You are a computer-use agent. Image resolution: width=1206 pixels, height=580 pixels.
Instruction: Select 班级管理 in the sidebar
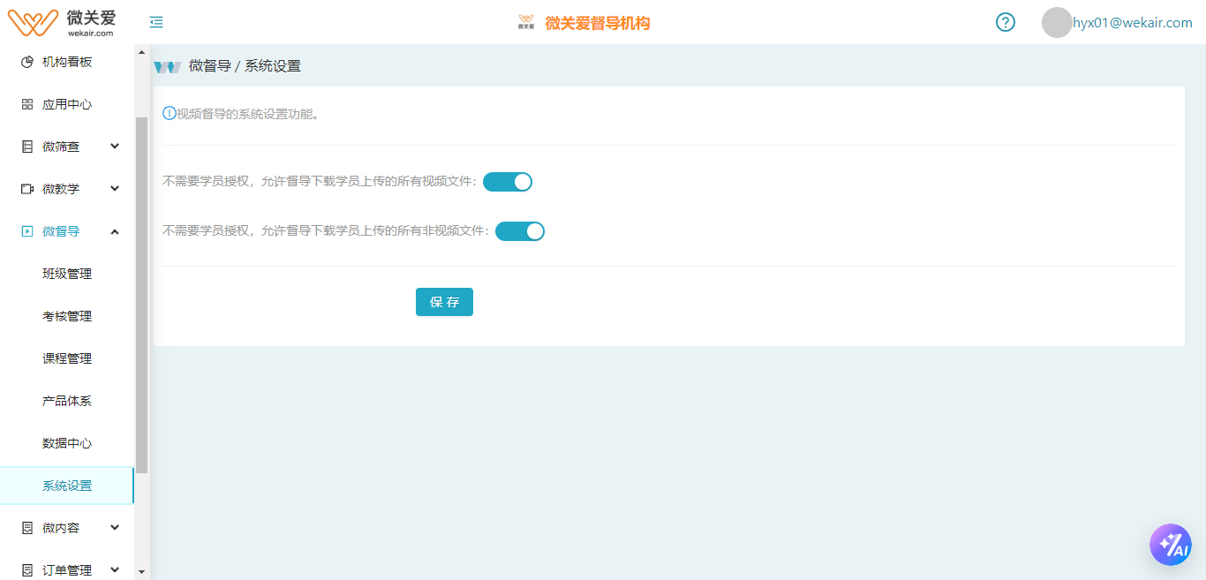67,274
